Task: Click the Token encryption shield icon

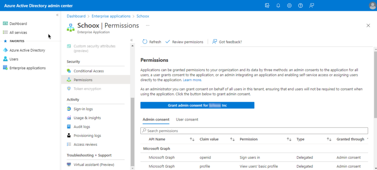Action: pos(69,89)
